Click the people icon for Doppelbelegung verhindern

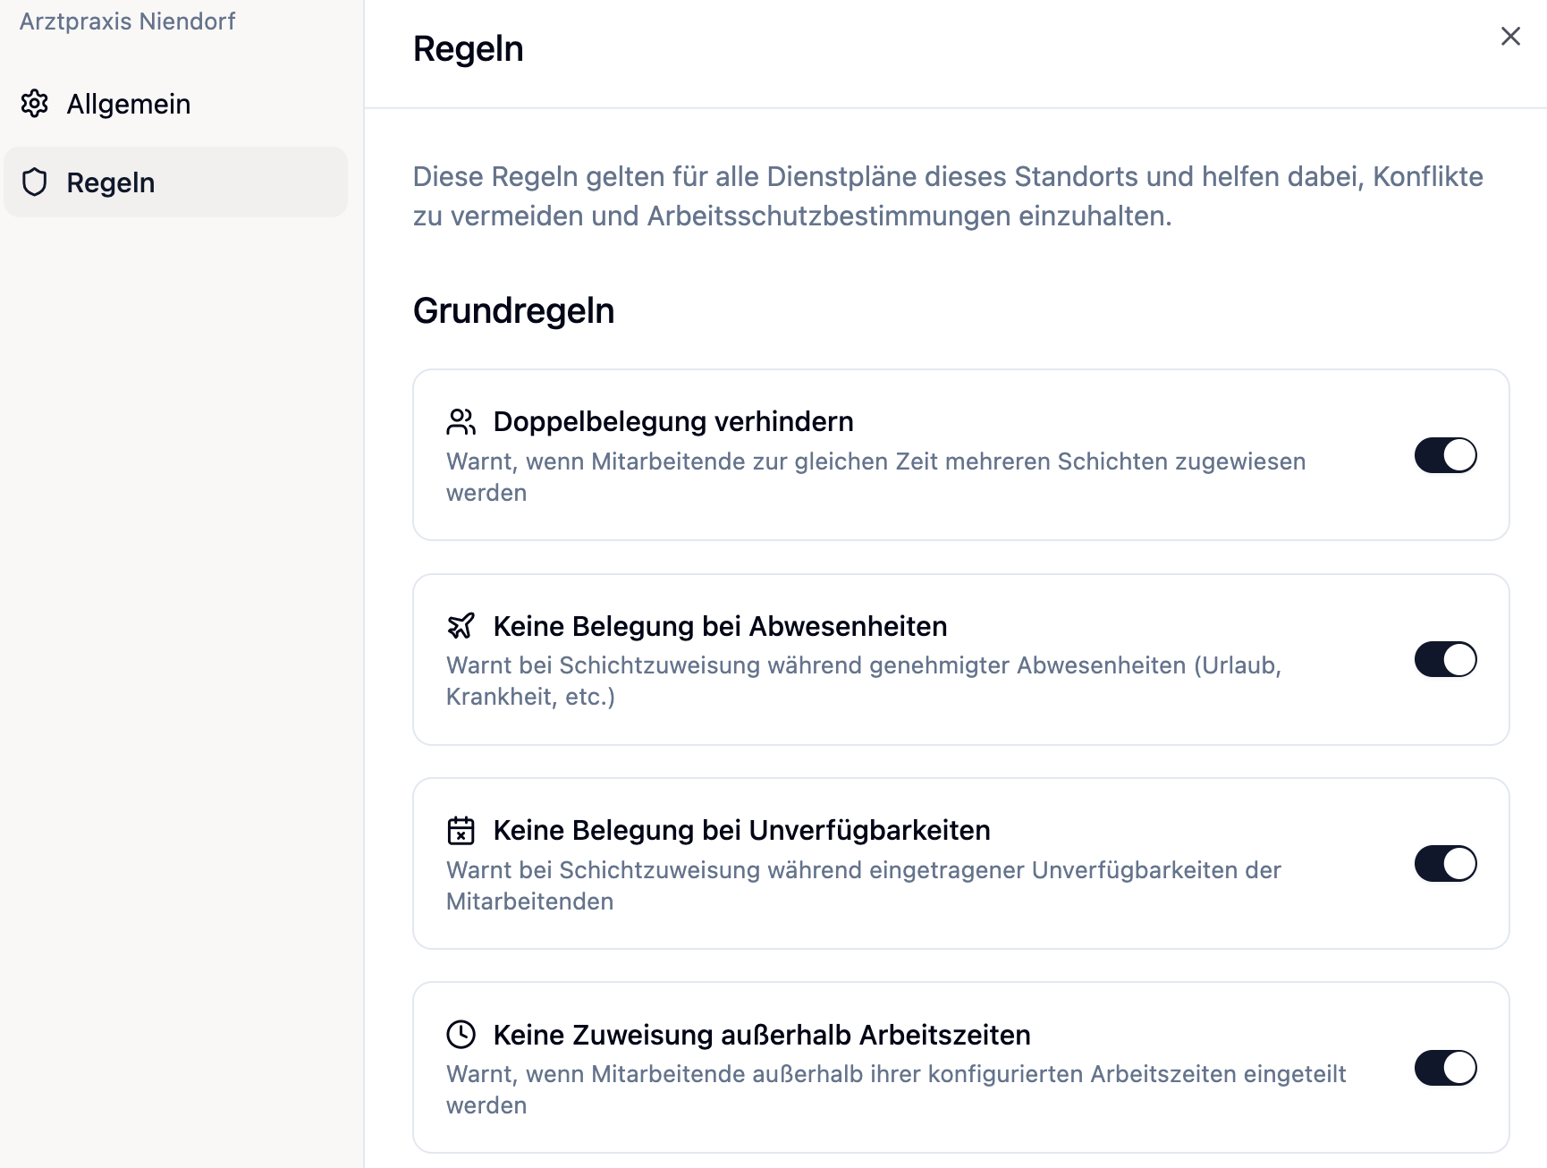tap(461, 421)
